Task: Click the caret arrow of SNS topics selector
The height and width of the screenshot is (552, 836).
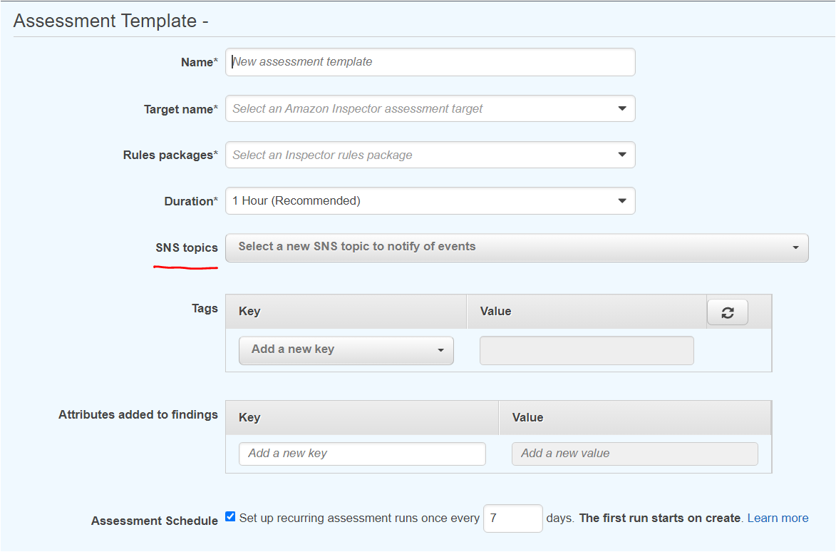Action: click(x=795, y=247)
